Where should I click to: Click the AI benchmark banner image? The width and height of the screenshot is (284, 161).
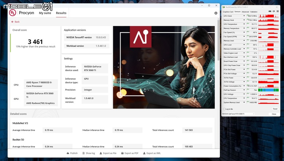tap(164, 67)
